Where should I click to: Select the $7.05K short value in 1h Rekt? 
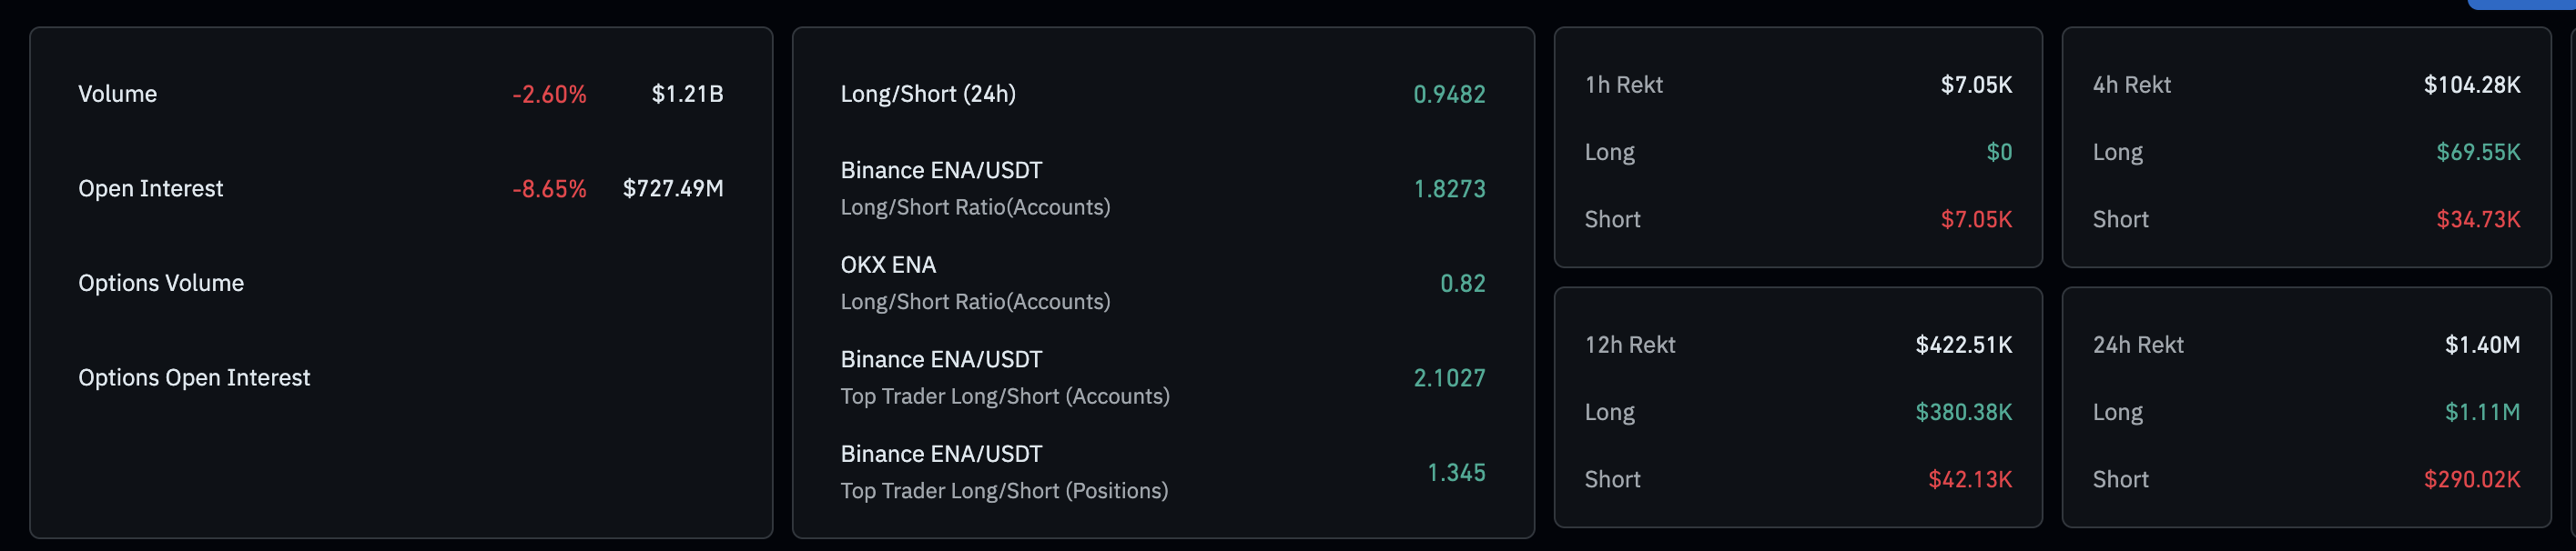tap(1975, 220)
